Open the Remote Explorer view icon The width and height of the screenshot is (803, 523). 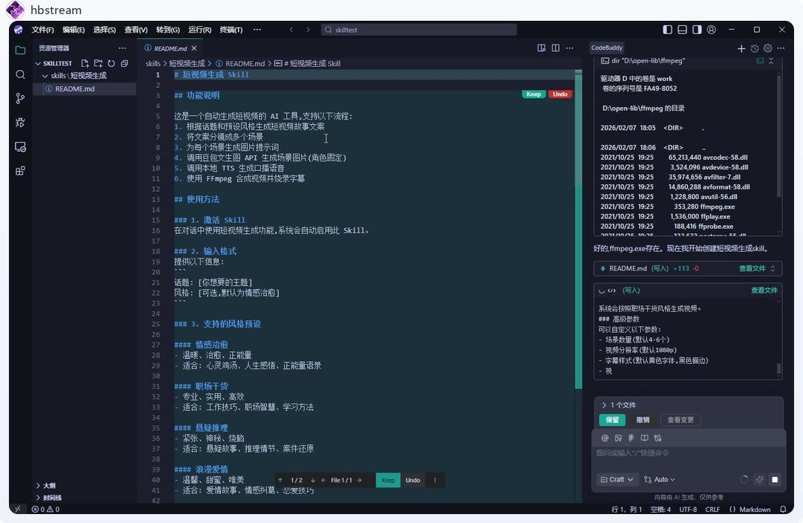tap(20, 147)
